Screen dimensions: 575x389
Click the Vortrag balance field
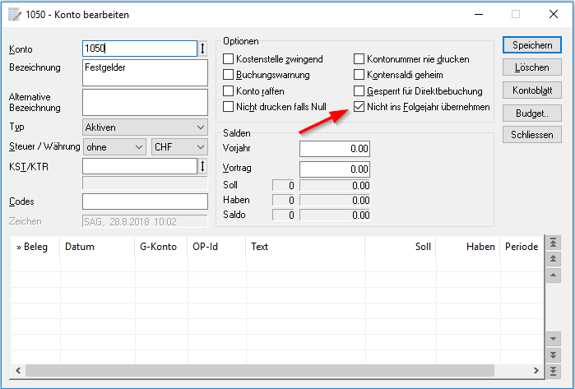(x=335, y=169)
